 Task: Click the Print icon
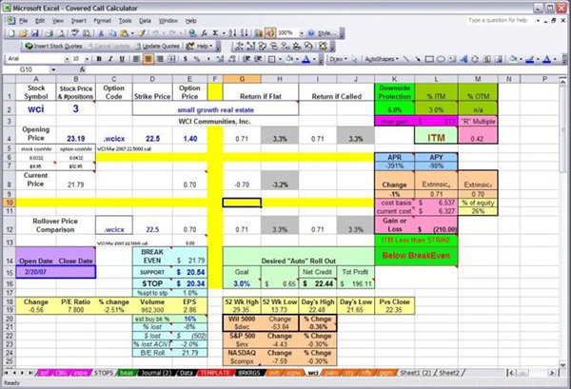49,33
